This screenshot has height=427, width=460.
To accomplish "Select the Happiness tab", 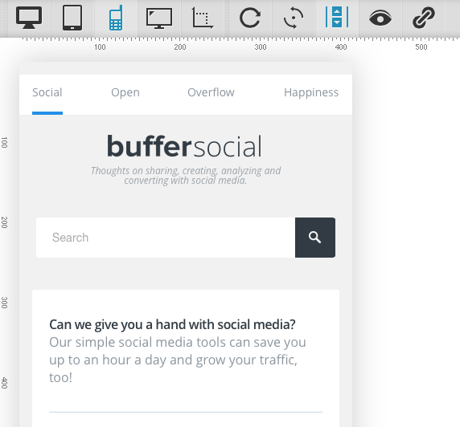I will 311,92.
